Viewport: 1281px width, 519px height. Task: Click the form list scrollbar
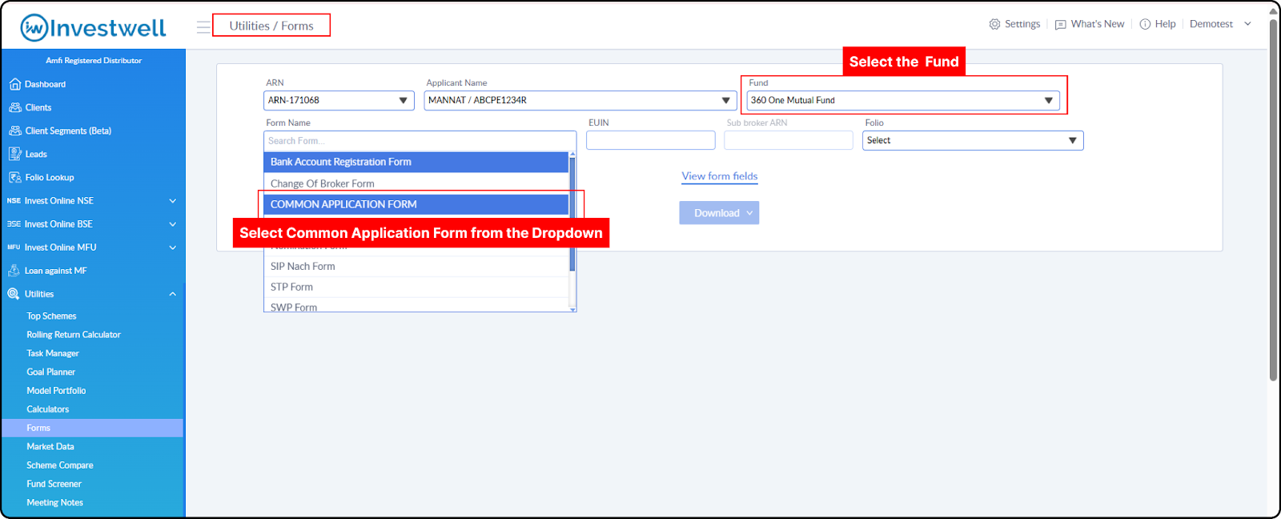pyautogui.click(x=572, y=214)
